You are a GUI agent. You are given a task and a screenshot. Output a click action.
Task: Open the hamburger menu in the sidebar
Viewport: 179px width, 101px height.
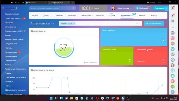click(x=3, y=8)
